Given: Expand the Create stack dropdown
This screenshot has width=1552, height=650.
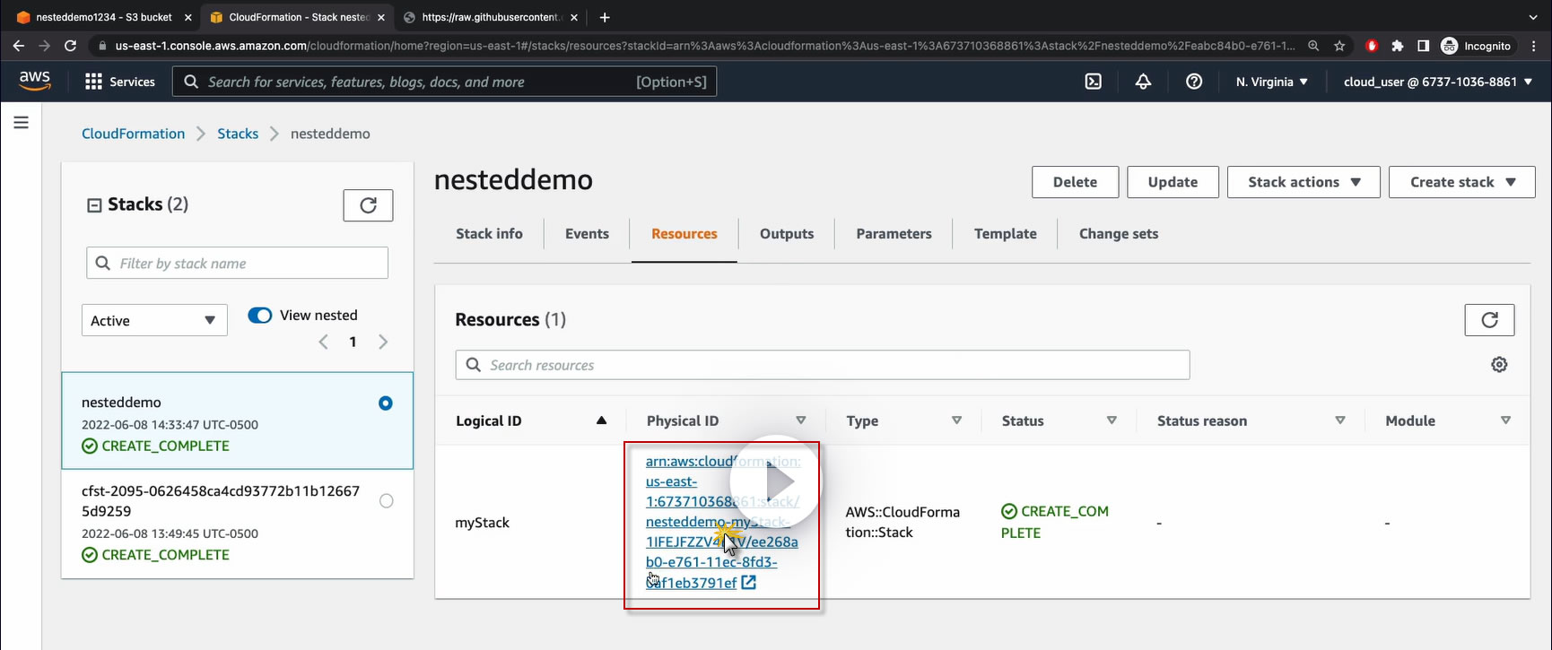Looking at the screenshot, I should pyautogui.click(x=1461, y=182).
